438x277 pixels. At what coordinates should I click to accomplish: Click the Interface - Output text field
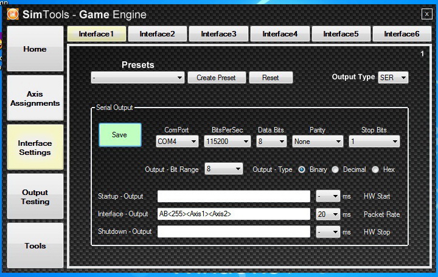point(234,214)
